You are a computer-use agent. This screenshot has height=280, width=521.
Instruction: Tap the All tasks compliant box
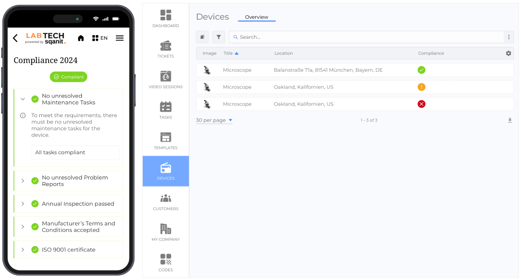click(x=75, y=152)
